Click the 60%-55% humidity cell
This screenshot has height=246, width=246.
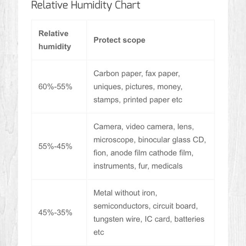click(55, 86)
